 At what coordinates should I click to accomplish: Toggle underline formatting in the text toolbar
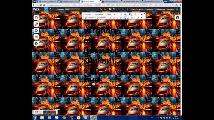(121, 14)
